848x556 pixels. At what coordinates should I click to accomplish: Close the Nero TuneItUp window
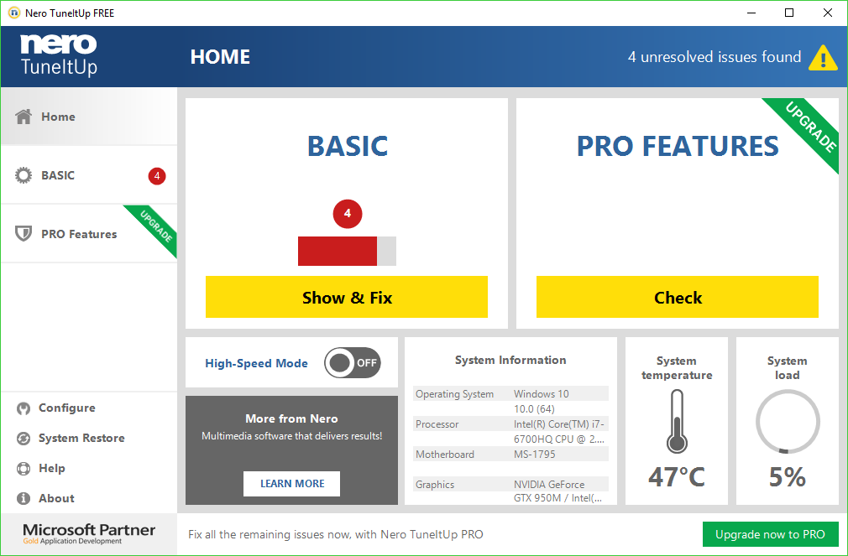click(x=828, y=13)
